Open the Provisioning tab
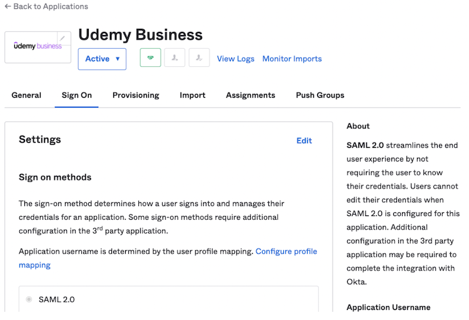The image size is (469, 320). pyautogui.click(x=136, y=95)
